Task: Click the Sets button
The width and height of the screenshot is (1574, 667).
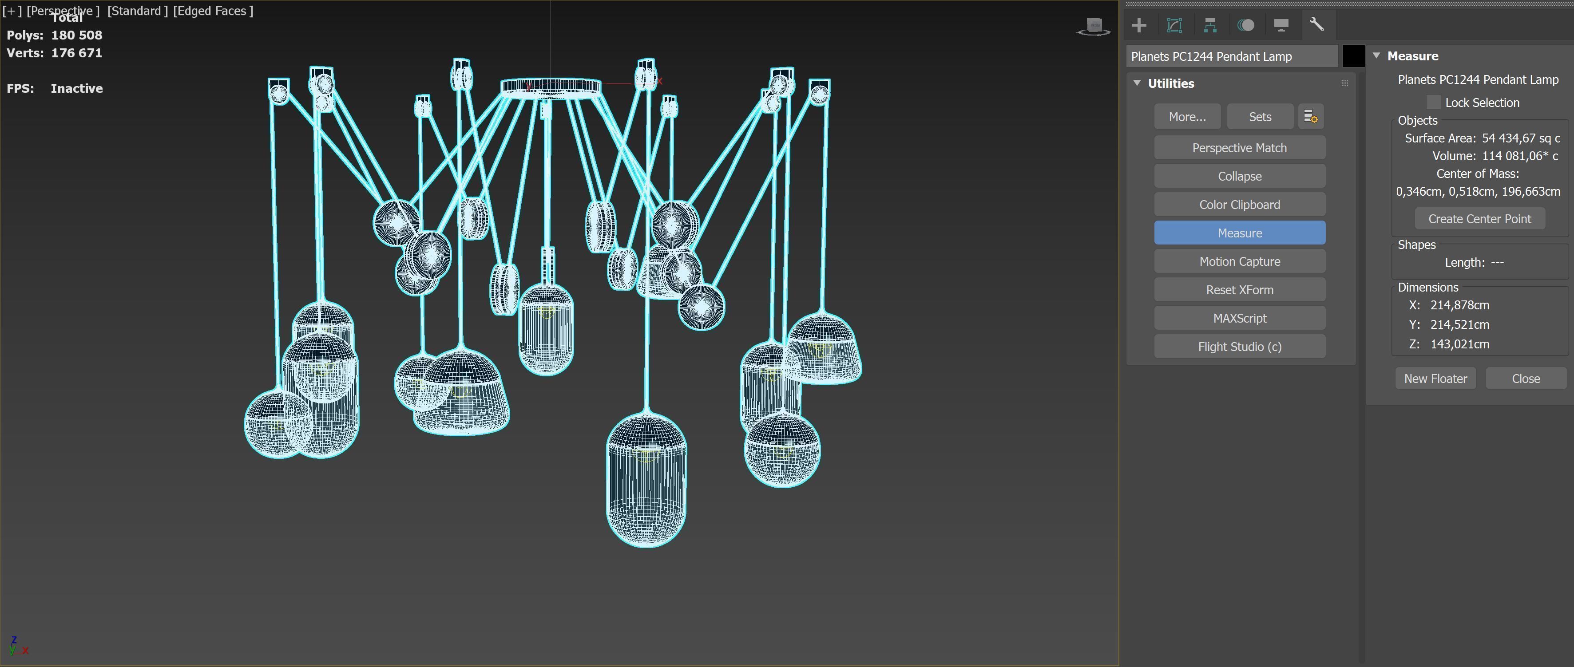Action: tap(1260, 116)
